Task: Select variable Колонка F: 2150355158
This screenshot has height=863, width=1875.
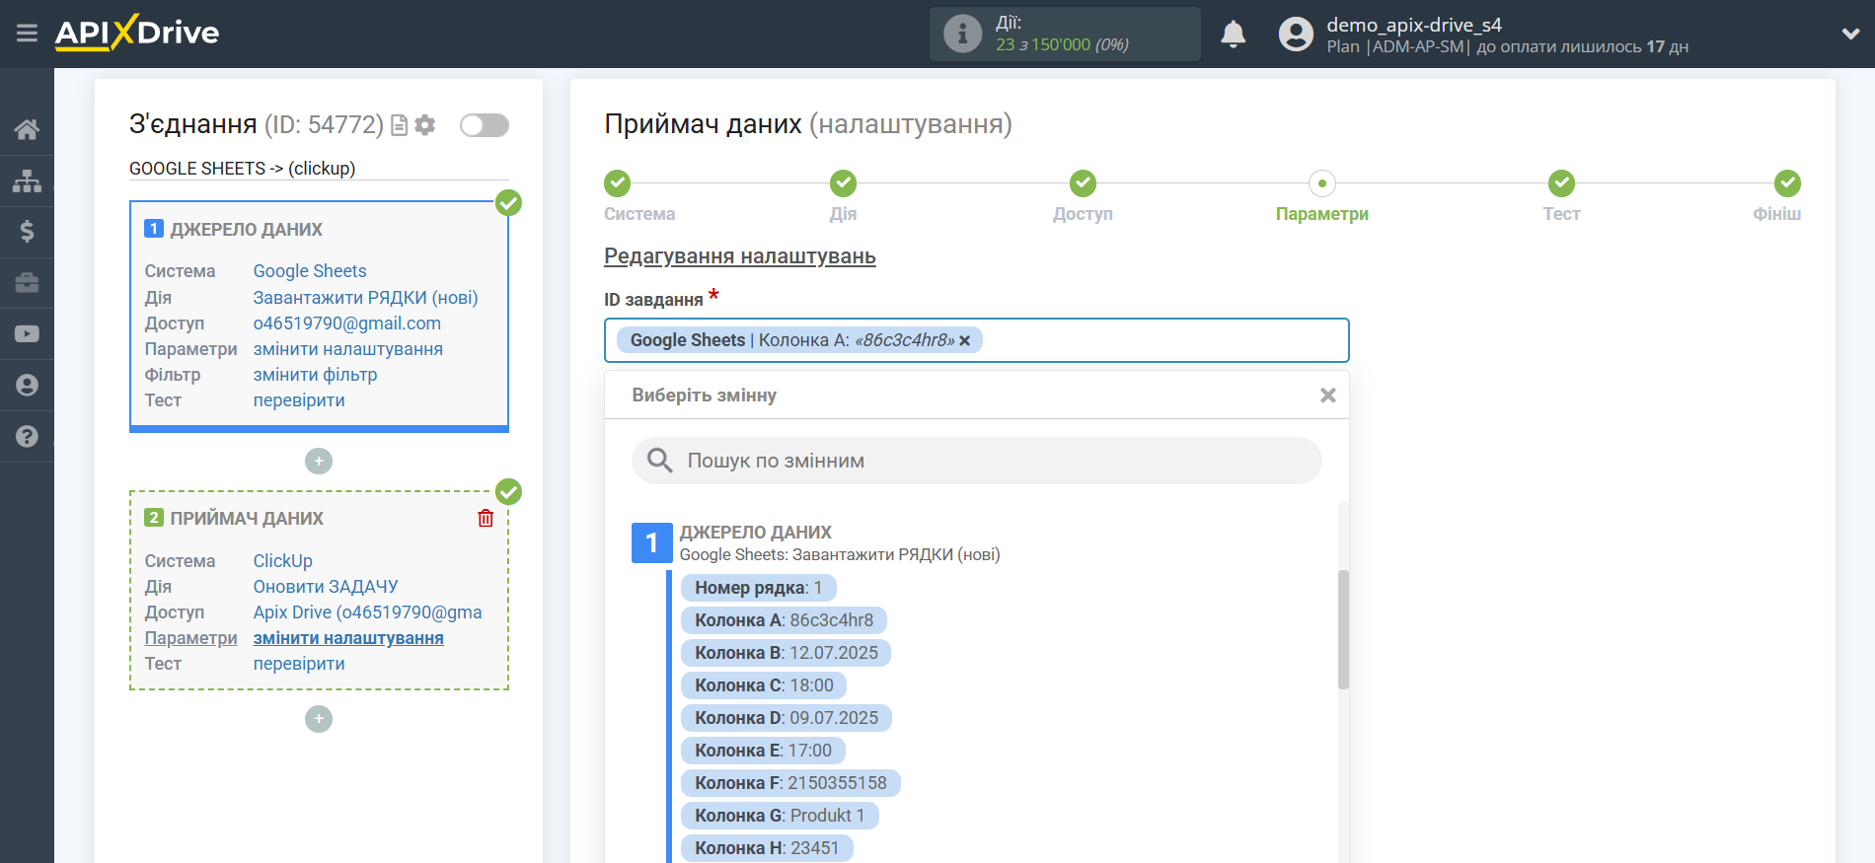Action: pyautogui.click(x=790, y=783)
